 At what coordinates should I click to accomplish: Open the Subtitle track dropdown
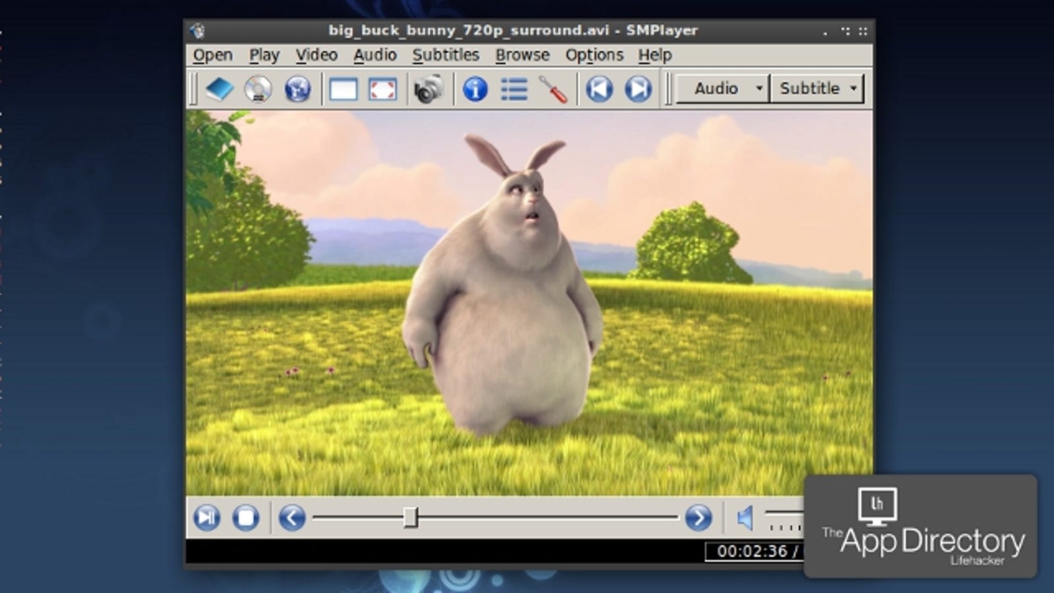click(817, 88)
